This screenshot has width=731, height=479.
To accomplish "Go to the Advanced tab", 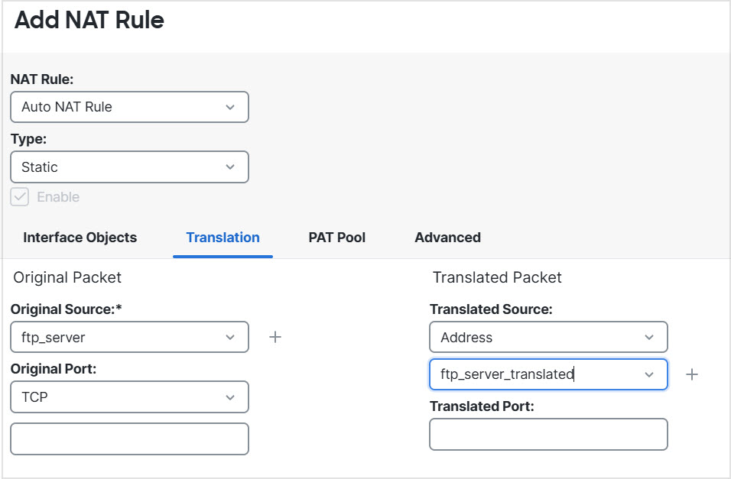I will coord(447,238).
